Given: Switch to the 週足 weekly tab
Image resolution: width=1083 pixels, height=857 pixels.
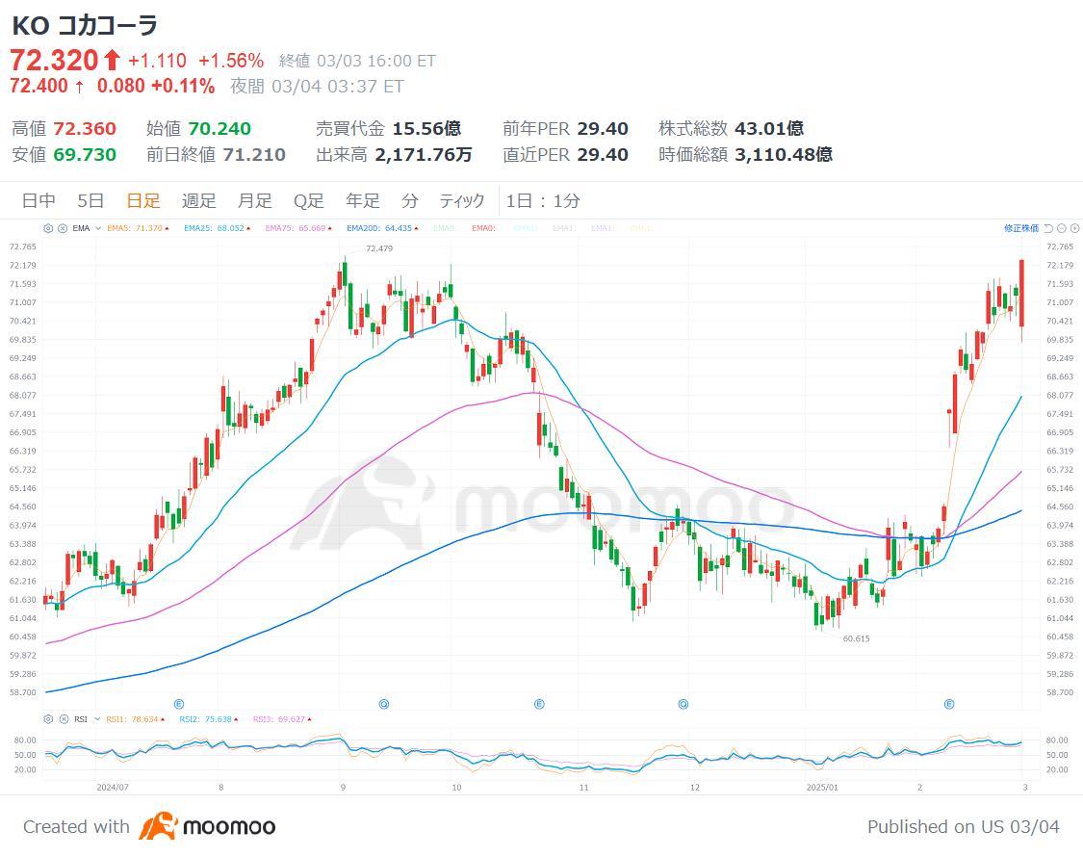Looking at the screenshot, I should click(x=198, y=200).
